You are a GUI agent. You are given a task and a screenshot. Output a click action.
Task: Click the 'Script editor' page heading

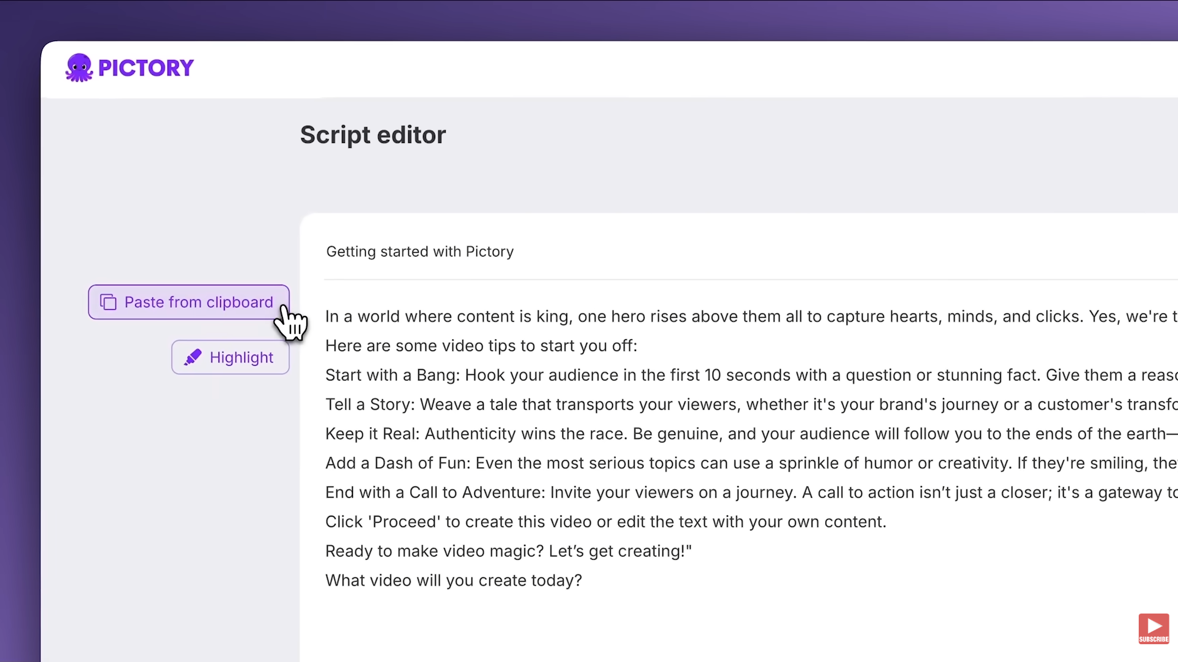[373, 135]
